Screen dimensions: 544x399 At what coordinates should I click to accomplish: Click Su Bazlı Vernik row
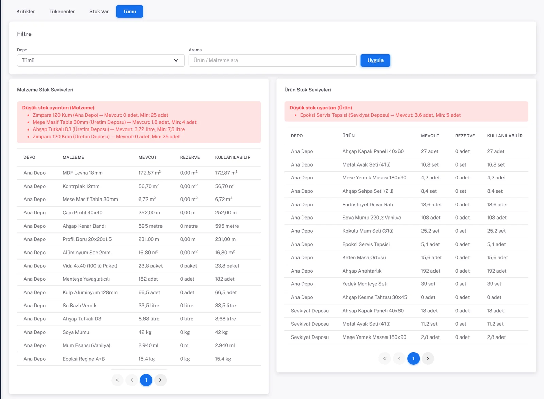point(139,306)
